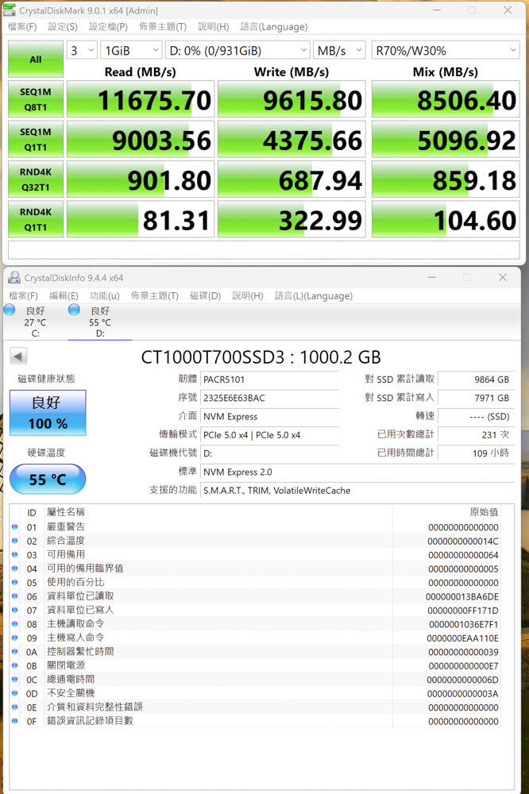Open 佈景主題(T) menu in CrystalDiskMark
Viewport: 529px width, 794px height.
pyautogui.click(x=162, y=27)
